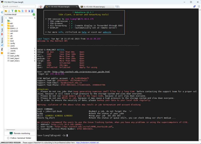Open the HPMS_UserGuide.pdf link
This screenshot has height=144, width=201.
click(84, 127)
